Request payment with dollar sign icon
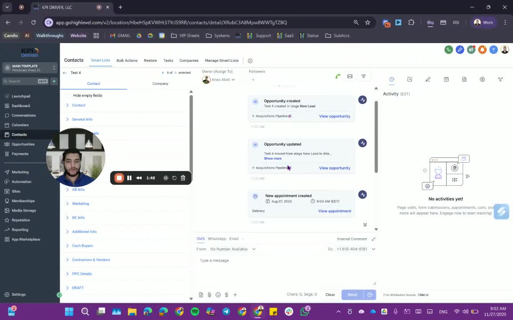 pyautogui.click(x=226, y=295)
